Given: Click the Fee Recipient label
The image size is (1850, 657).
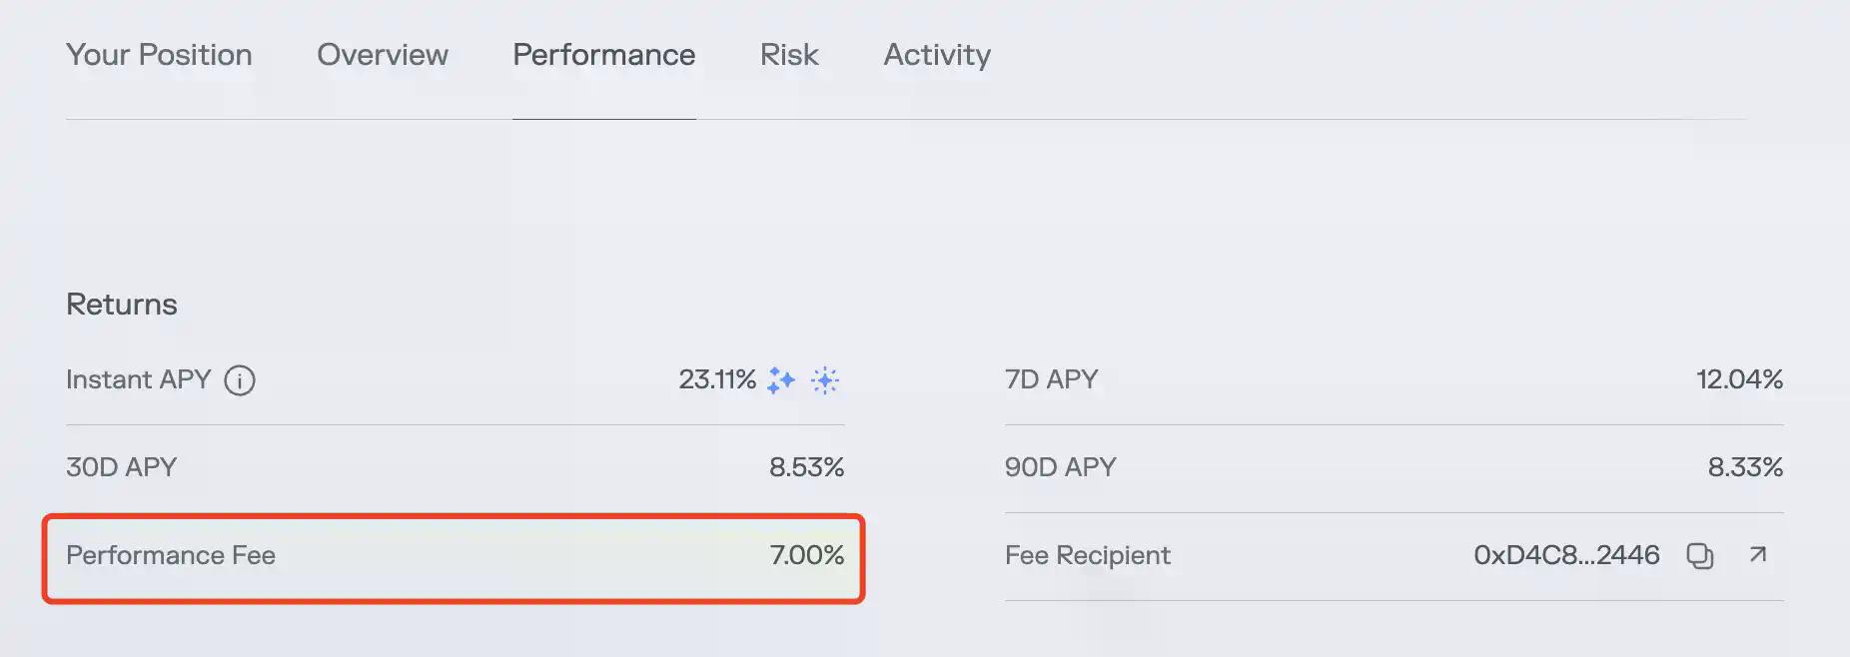Looking at the screenshot, I should click(1087, 555).
